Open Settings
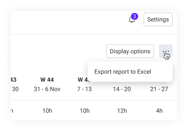Viewport: 188px width, 131px height. tap(158, 19)
